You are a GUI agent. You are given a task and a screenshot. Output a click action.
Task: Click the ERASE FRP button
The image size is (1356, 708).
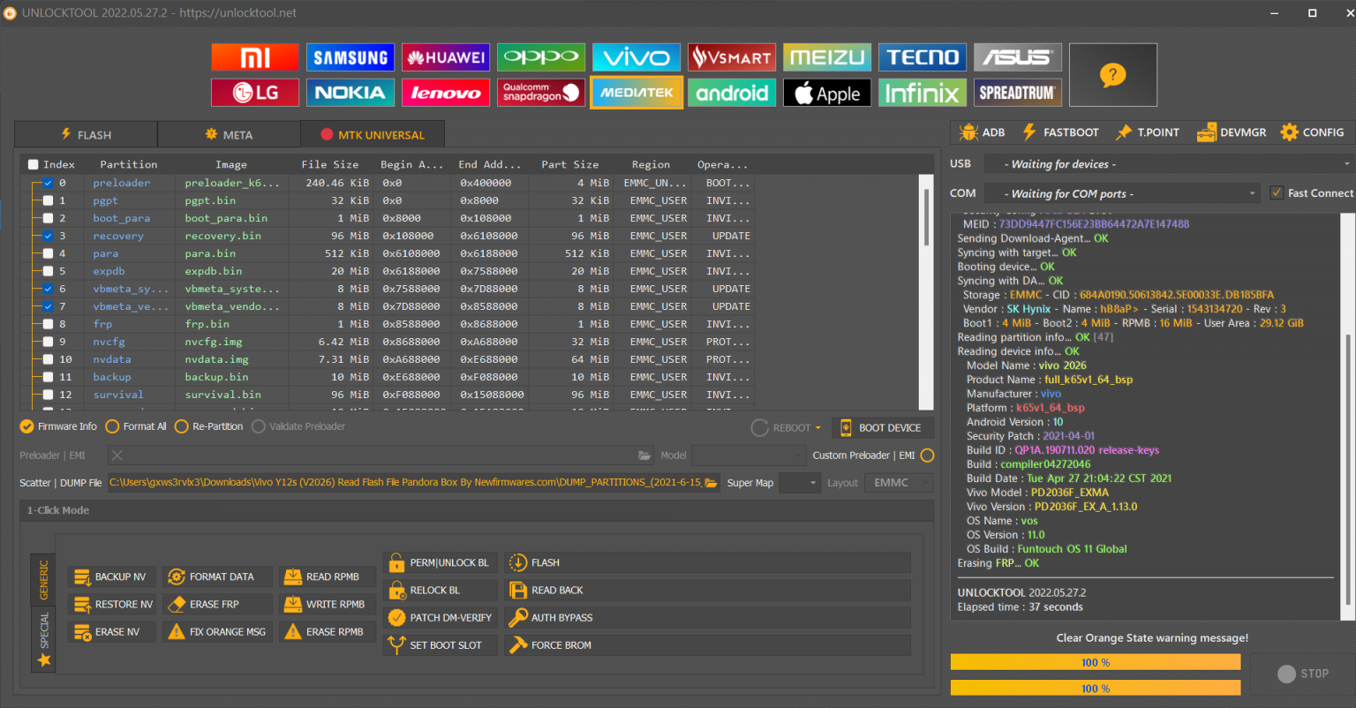215,604
